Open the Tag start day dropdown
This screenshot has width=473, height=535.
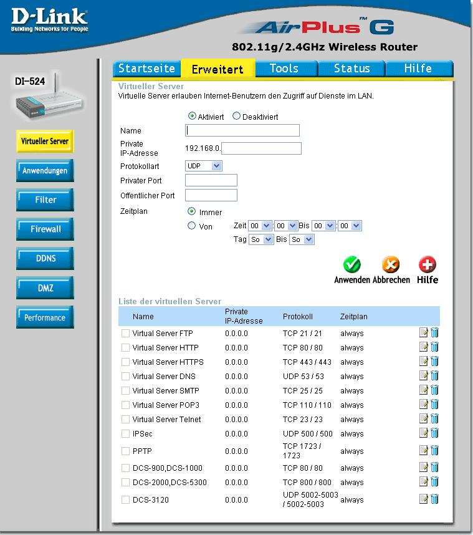[261, 239]
